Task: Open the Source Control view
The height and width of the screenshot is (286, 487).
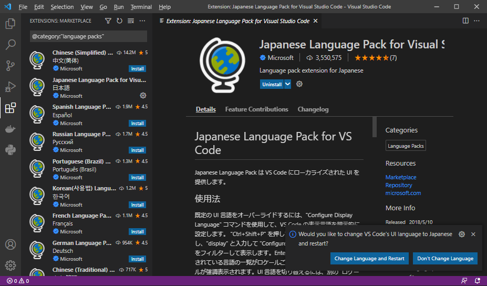Action: tap(11, 66)
